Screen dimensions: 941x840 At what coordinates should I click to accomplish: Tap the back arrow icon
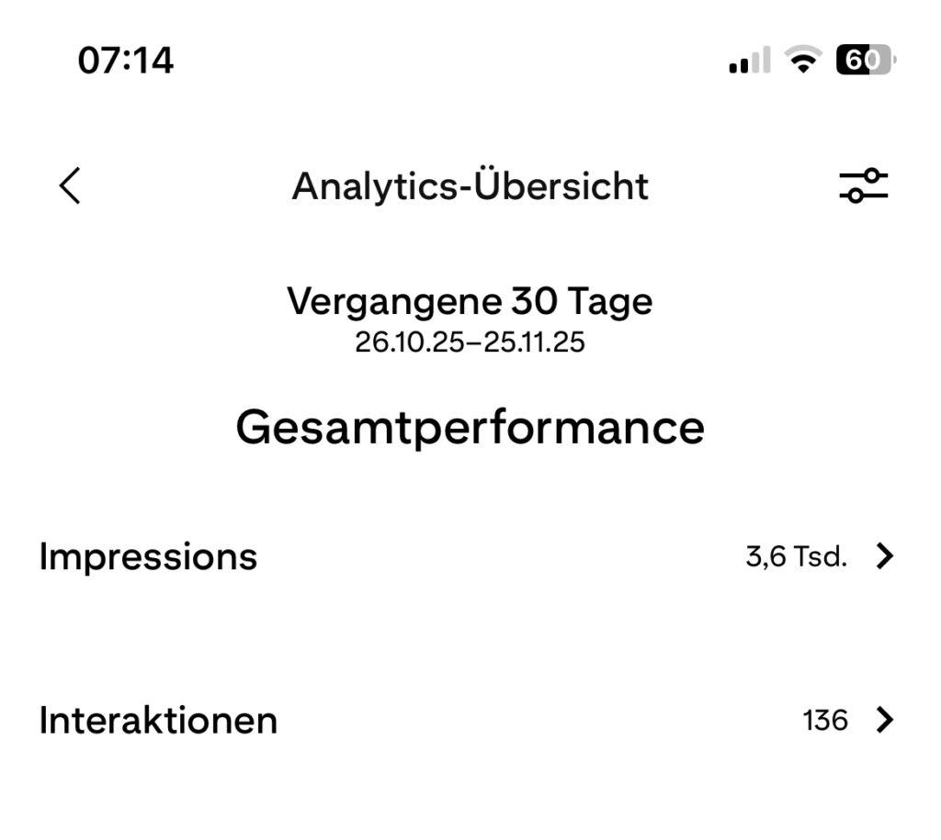[x=70, y=186]
